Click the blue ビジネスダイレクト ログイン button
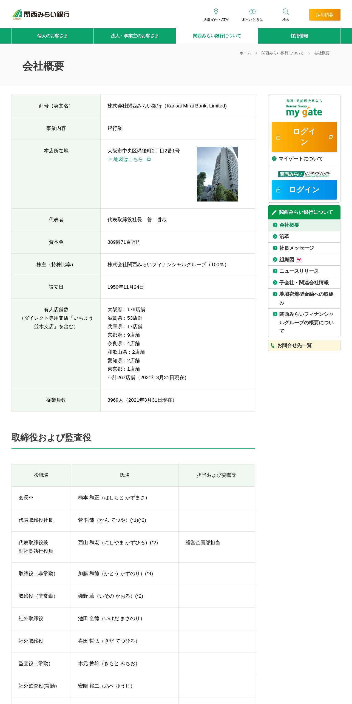The height and width of the screenshot is (704, 352). pyautogui.click(x=304, y=190)
